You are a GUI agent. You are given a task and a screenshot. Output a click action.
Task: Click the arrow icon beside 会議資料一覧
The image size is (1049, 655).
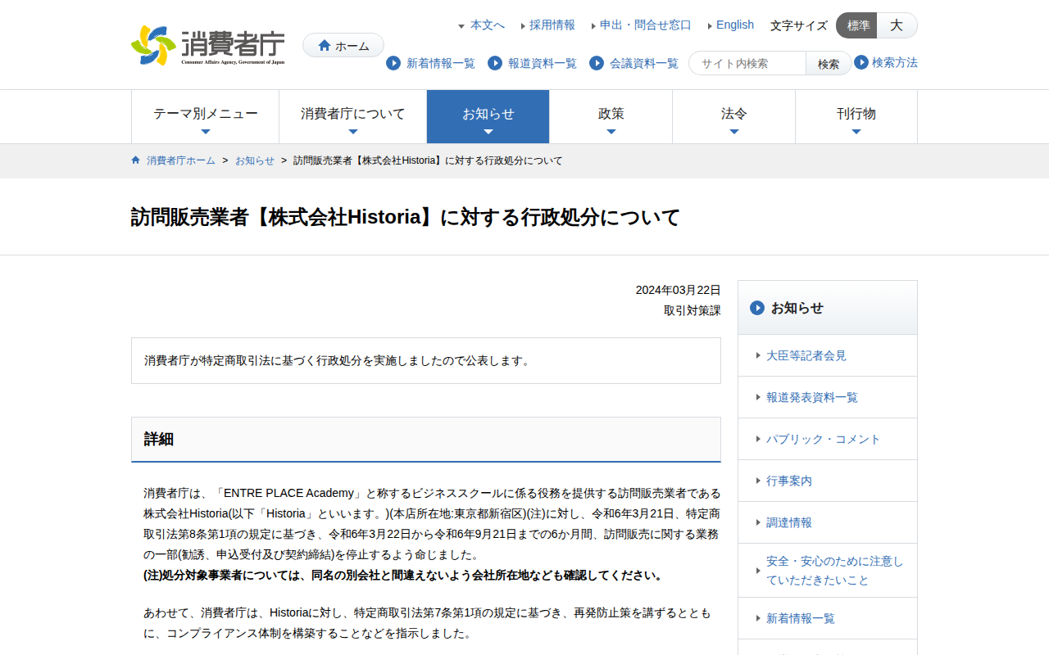tap(597, 63)
